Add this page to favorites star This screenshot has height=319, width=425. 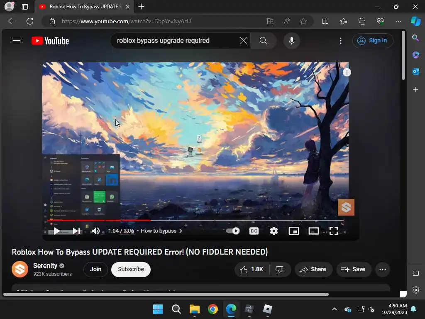click(x=303, y=21)
